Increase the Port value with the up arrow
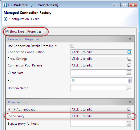This screenshot has width=140, height=130. (x=130, y=79)
